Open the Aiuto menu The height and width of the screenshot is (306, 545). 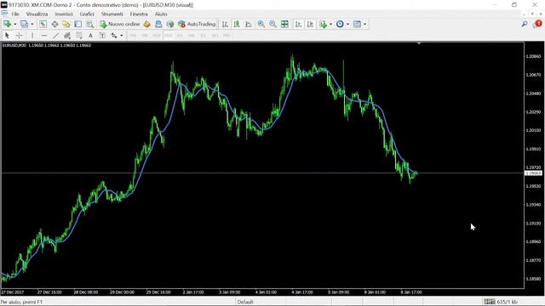point(161,14)
